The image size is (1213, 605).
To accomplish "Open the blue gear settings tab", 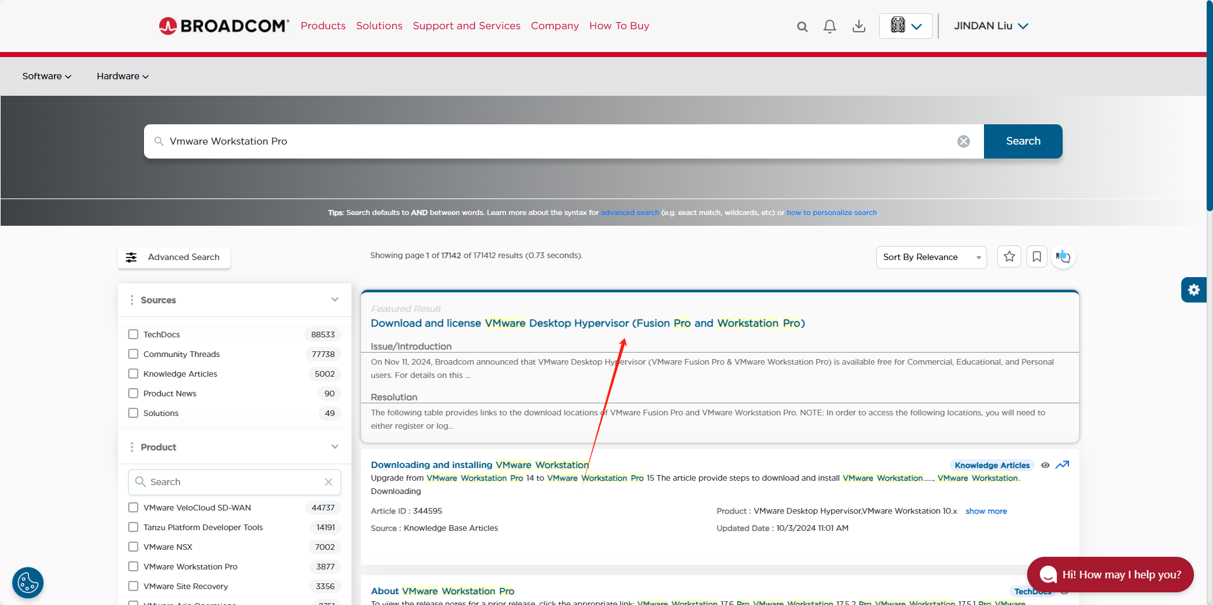I will 1194,290.
